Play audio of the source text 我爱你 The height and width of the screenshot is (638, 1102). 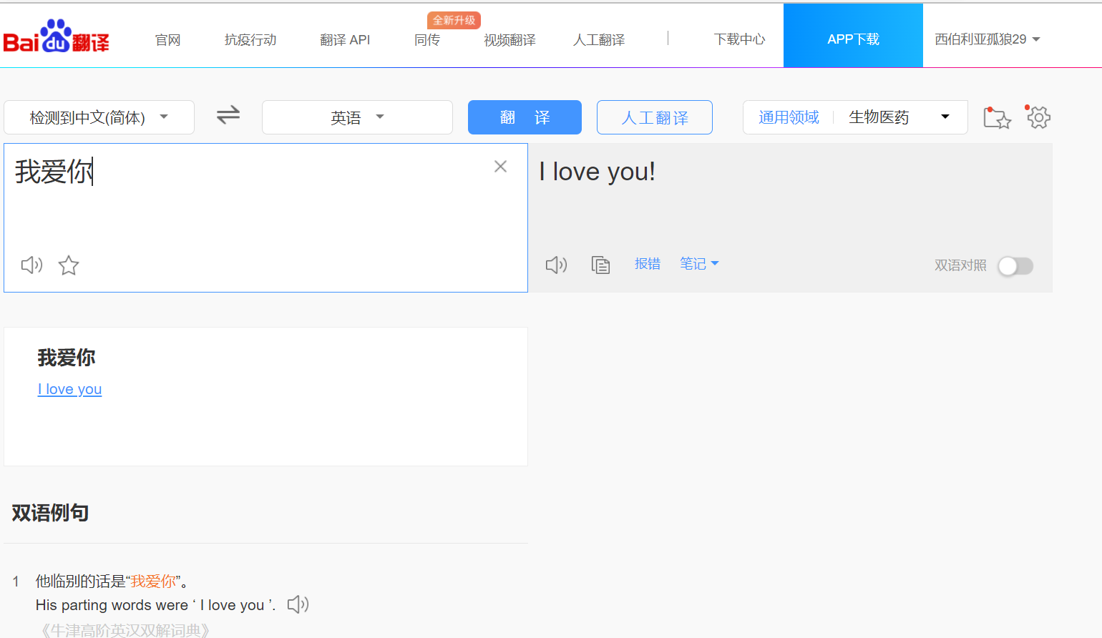[31, 265]
